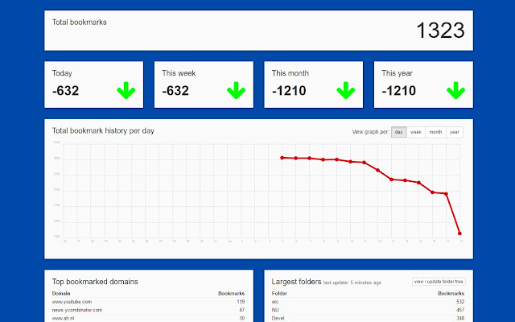Click the 119 bookmarks count for youtube
The image size is (515, 322).
tap(241, 302)
